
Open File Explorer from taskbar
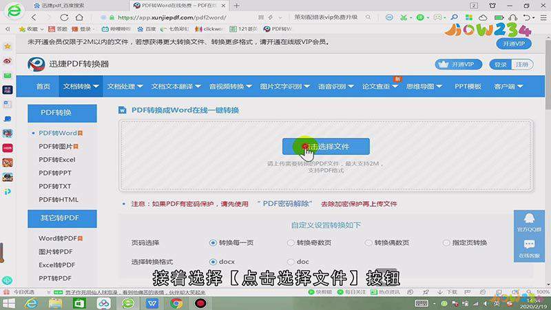[55, 303]
